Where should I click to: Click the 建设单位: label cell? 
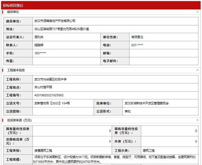(x=18, y=21)
